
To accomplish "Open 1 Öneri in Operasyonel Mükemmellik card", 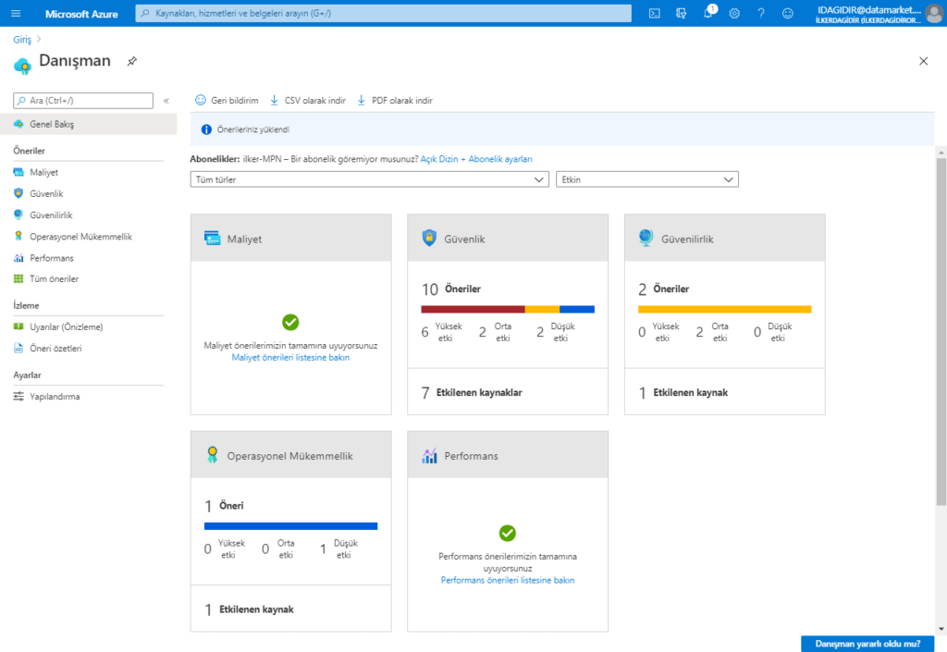I will pos(224,506).
